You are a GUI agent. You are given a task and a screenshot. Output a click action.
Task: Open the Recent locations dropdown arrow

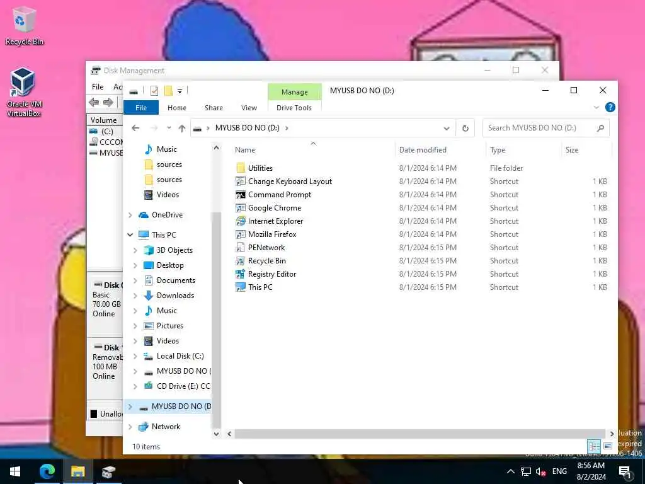click(x=169, y=128)
